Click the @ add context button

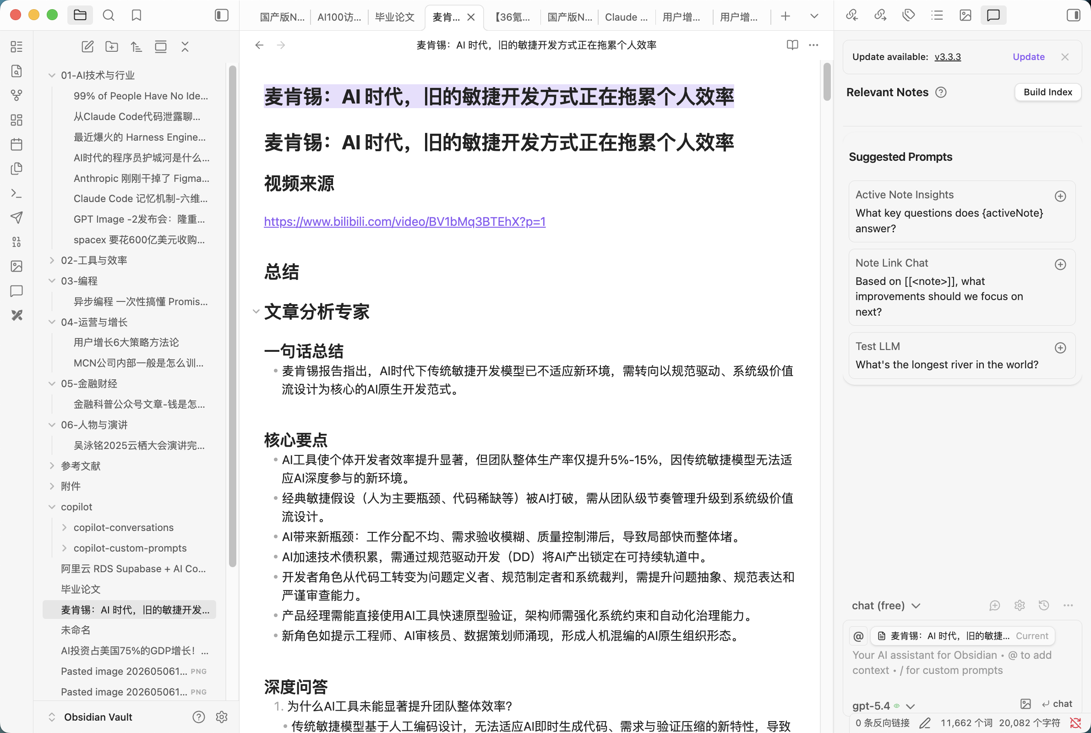coord(858,636)
